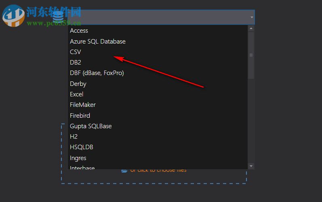Choose Derby database type
This screenshot has height=202, width=322.
click(x=158, y=83)
